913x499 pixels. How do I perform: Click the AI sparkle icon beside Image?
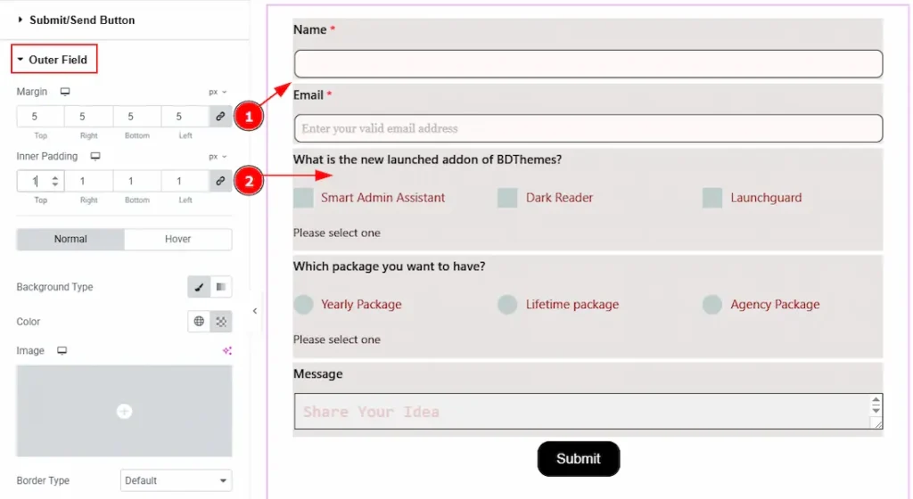[x=227, y=351]
